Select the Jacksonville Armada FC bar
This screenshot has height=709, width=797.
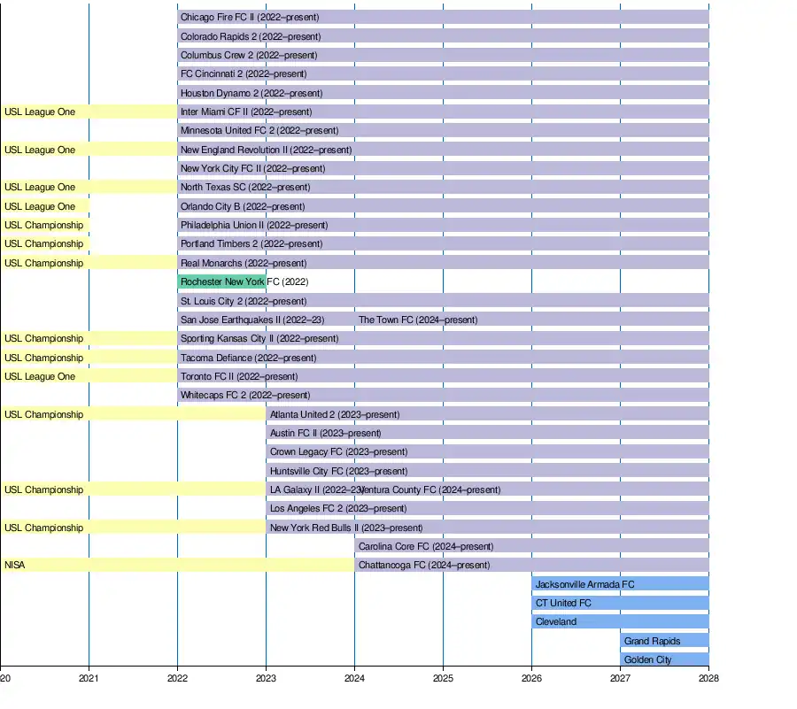620,584
